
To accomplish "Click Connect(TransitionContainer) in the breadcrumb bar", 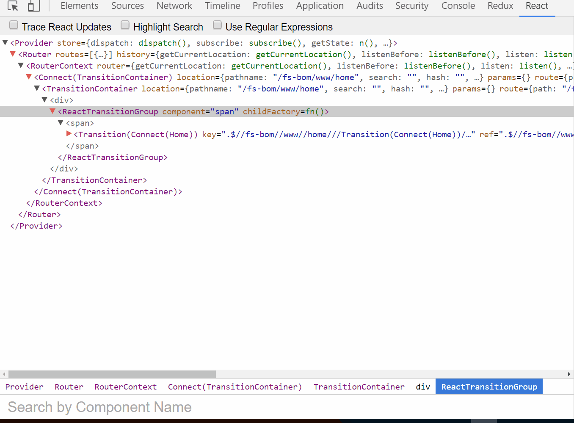I will coord(235,387).
